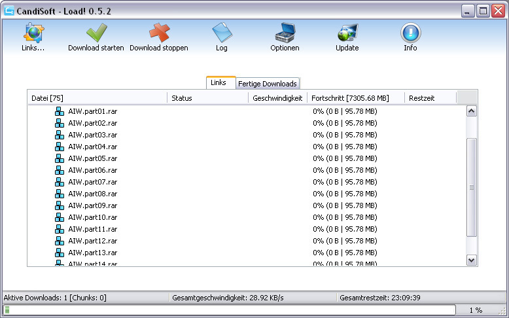Screen dimensions: 509x318
Task: Sort by the Restzeit column header
Action: click(x=430, y=97)
